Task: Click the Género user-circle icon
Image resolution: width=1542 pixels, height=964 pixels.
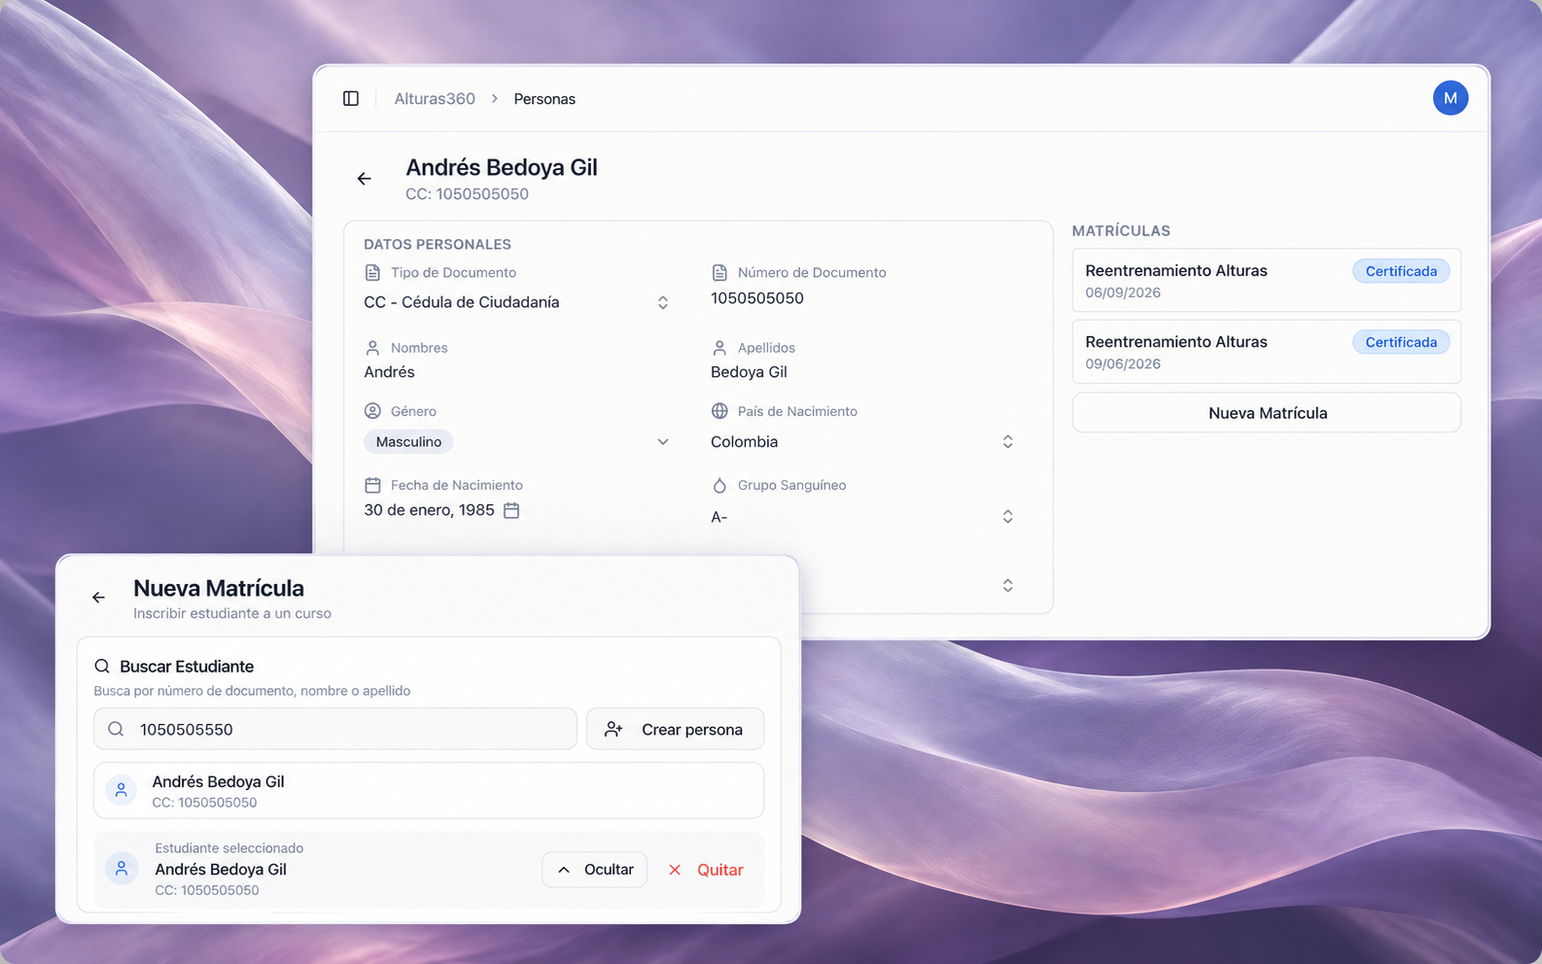Action: (372, 411)
